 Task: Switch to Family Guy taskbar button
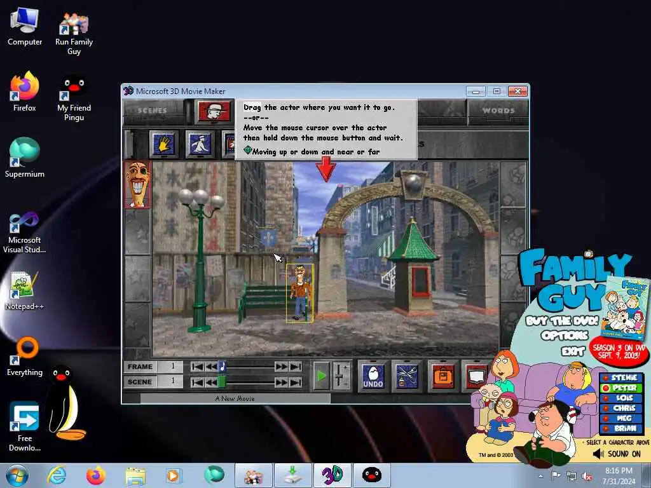click(x=253, y=475)
